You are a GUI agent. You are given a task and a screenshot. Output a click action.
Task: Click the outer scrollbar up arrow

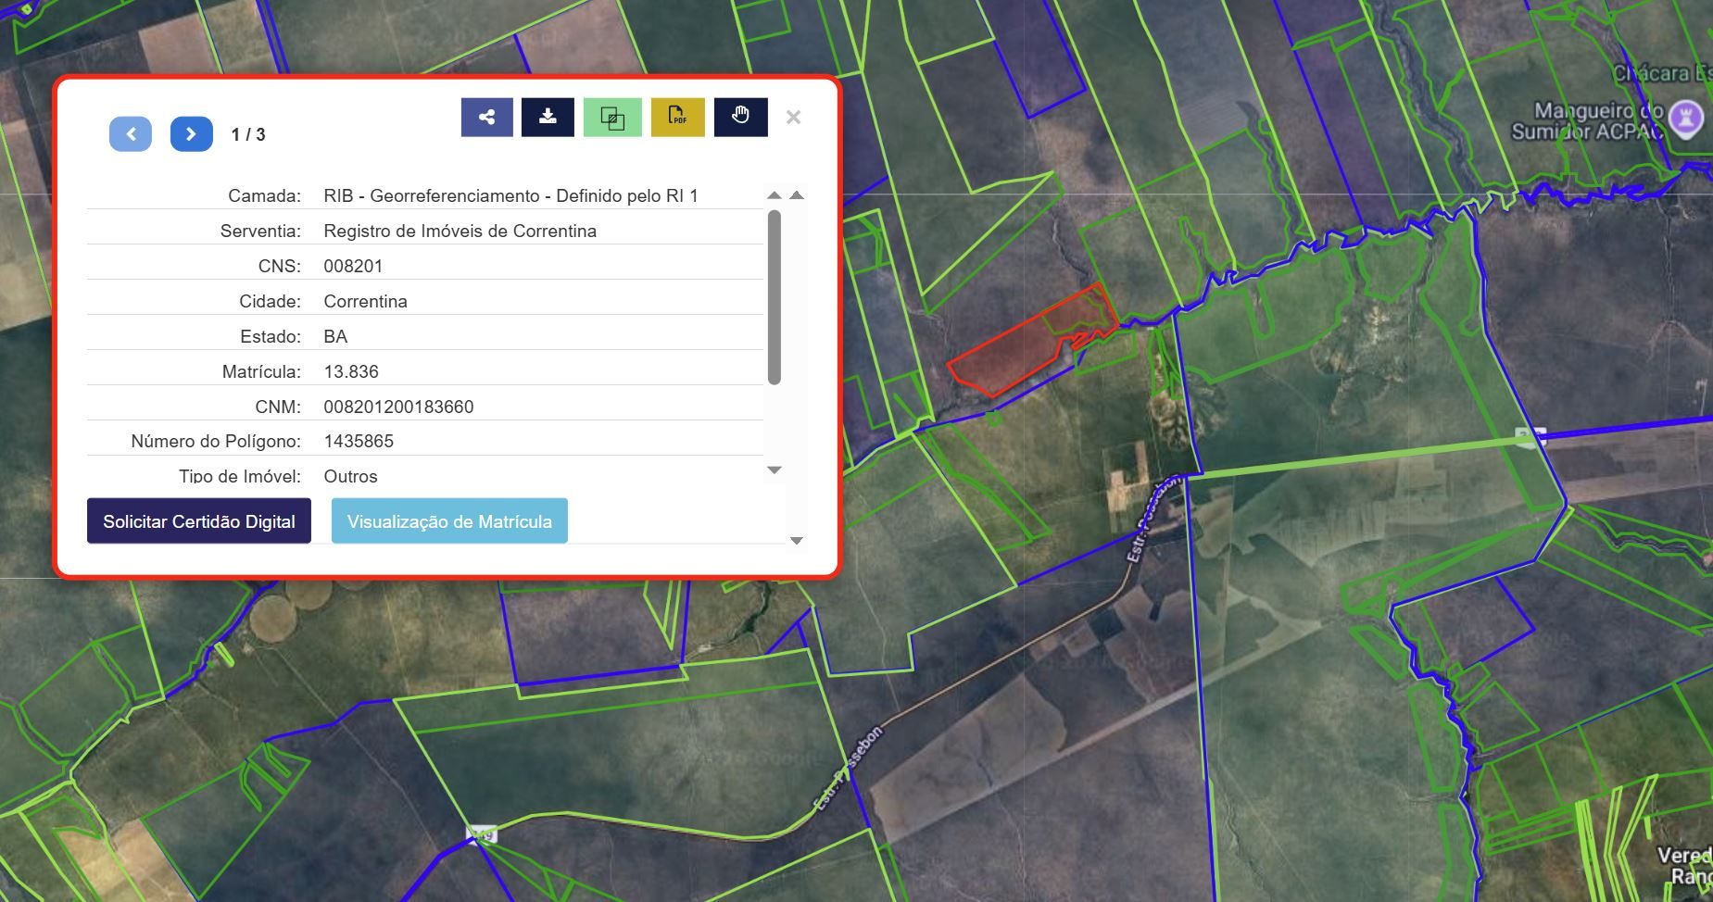pyautogui.click(x=797, y=195)
